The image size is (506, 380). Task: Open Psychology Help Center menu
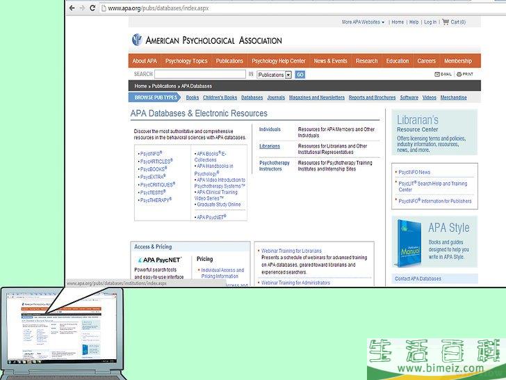point(279,61)
